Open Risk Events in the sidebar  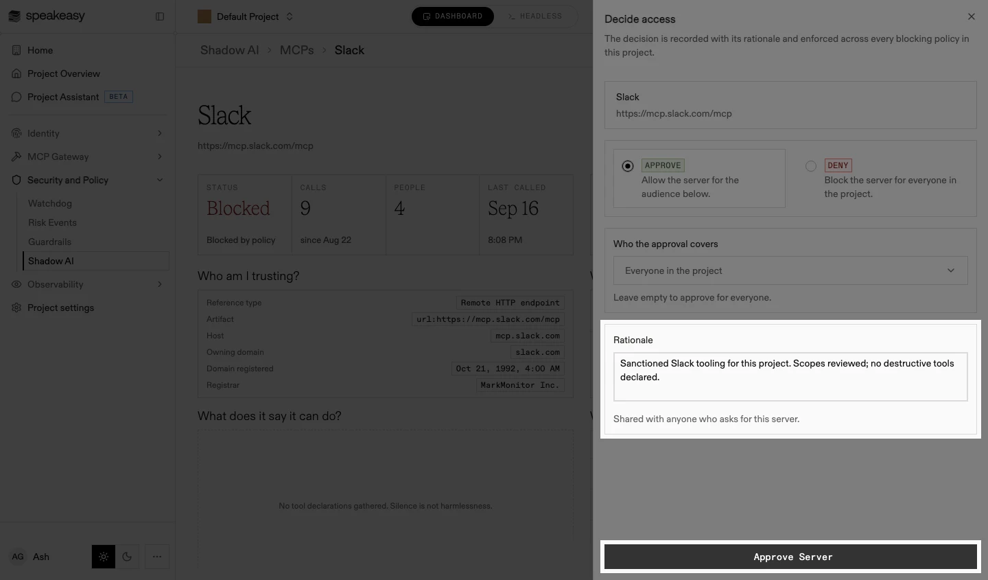click(52, 222)
